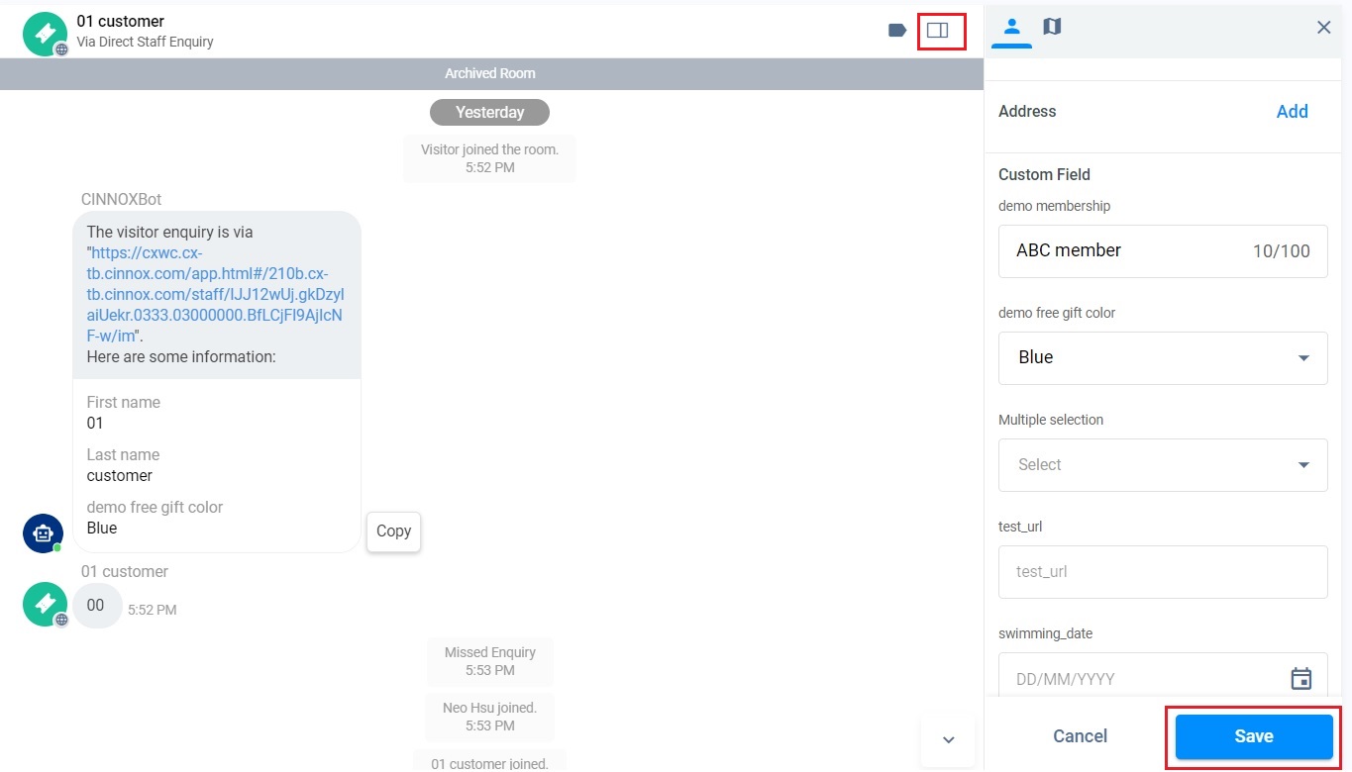The width and height of the screenshot is (1352, 772).
Task: Click the 01 customer joined notice
Action: click(x=489, y=762)
